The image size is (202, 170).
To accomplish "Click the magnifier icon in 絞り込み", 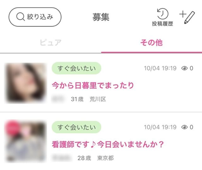I will (x=21, y=17).
